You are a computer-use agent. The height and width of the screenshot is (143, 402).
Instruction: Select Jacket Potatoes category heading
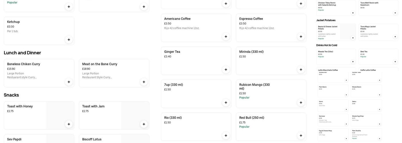point(326,20)
